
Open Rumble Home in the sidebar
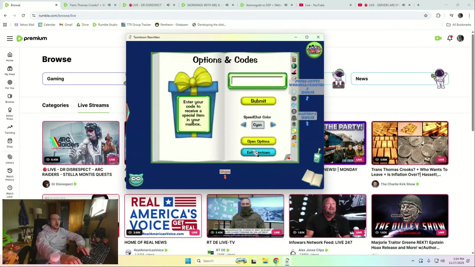click(10, 57)
